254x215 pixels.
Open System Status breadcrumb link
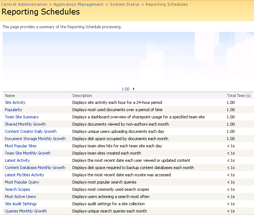point(124,4)
